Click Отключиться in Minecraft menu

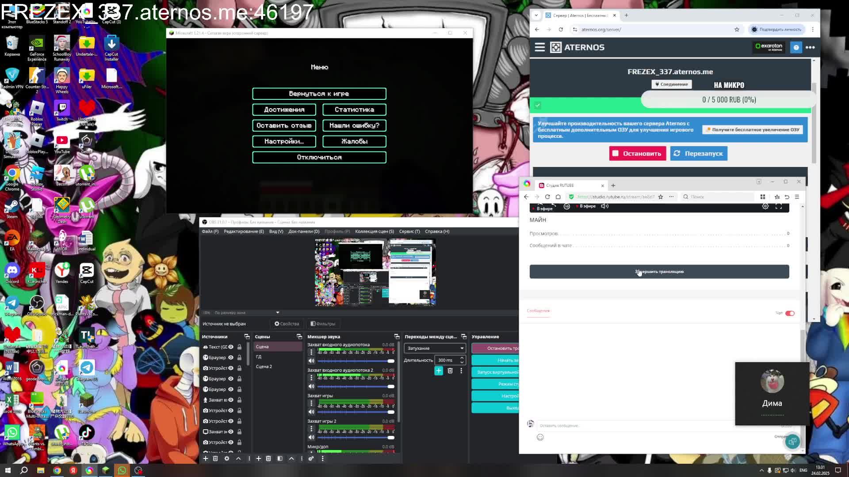tap(319, 157)
